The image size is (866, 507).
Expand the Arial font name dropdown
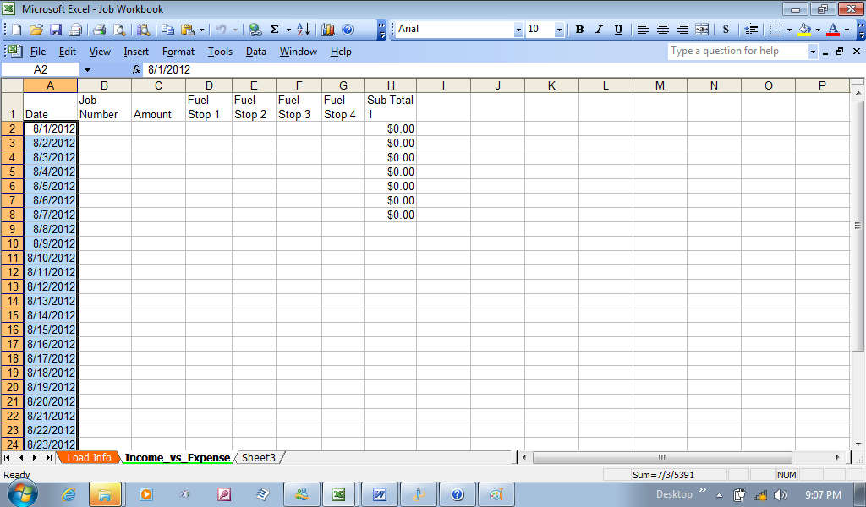[x=518, y=30]
